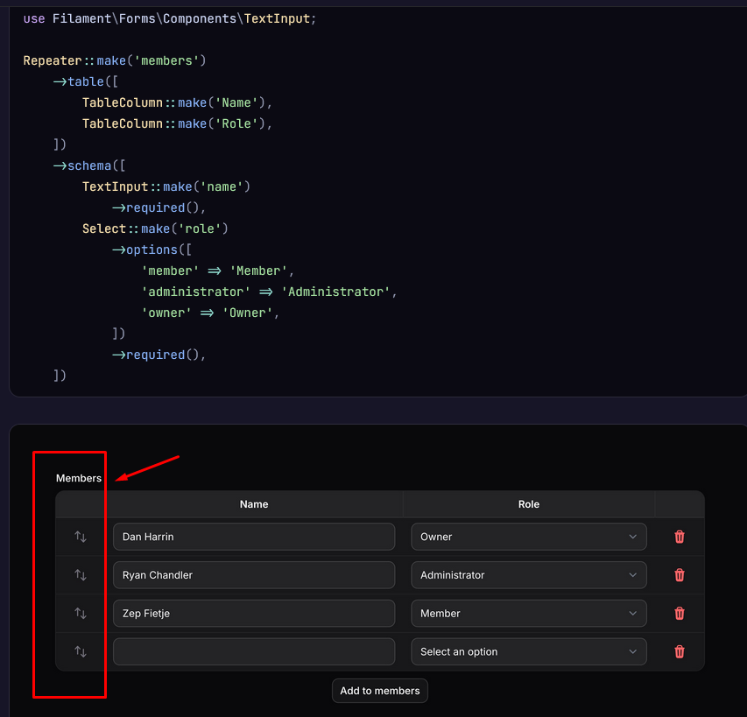Delete the Zep Fietje member row
Image resolution: width=747 pixels, height=717 pixels.
(680, 613)
